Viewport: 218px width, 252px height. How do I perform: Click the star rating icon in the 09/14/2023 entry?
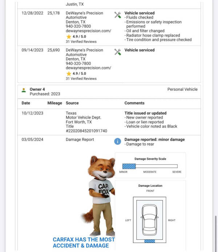click(x=68, y=74)
